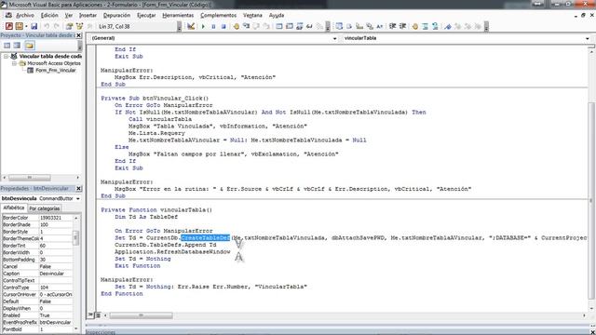Toggle breakpoint with the hand icon in Debug toolbar
Viewport: 596px width, 335px height.
coord(237,26)
